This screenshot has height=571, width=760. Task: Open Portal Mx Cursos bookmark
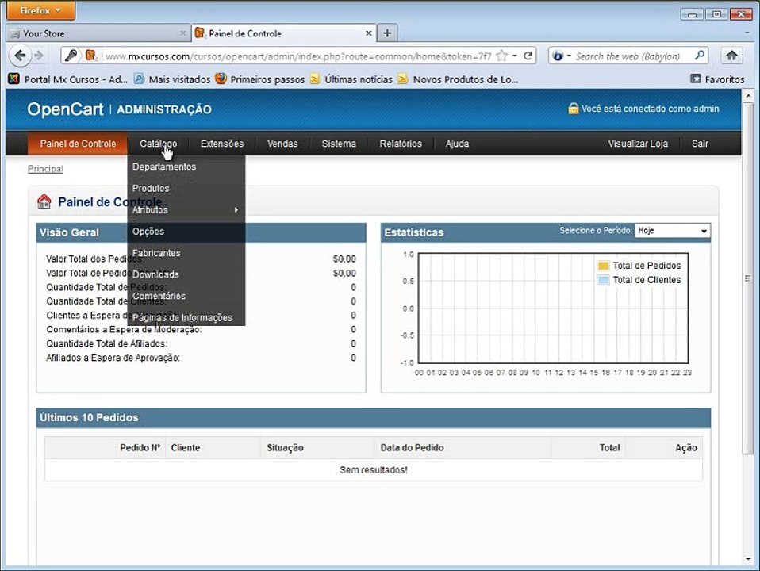point(68,79)
